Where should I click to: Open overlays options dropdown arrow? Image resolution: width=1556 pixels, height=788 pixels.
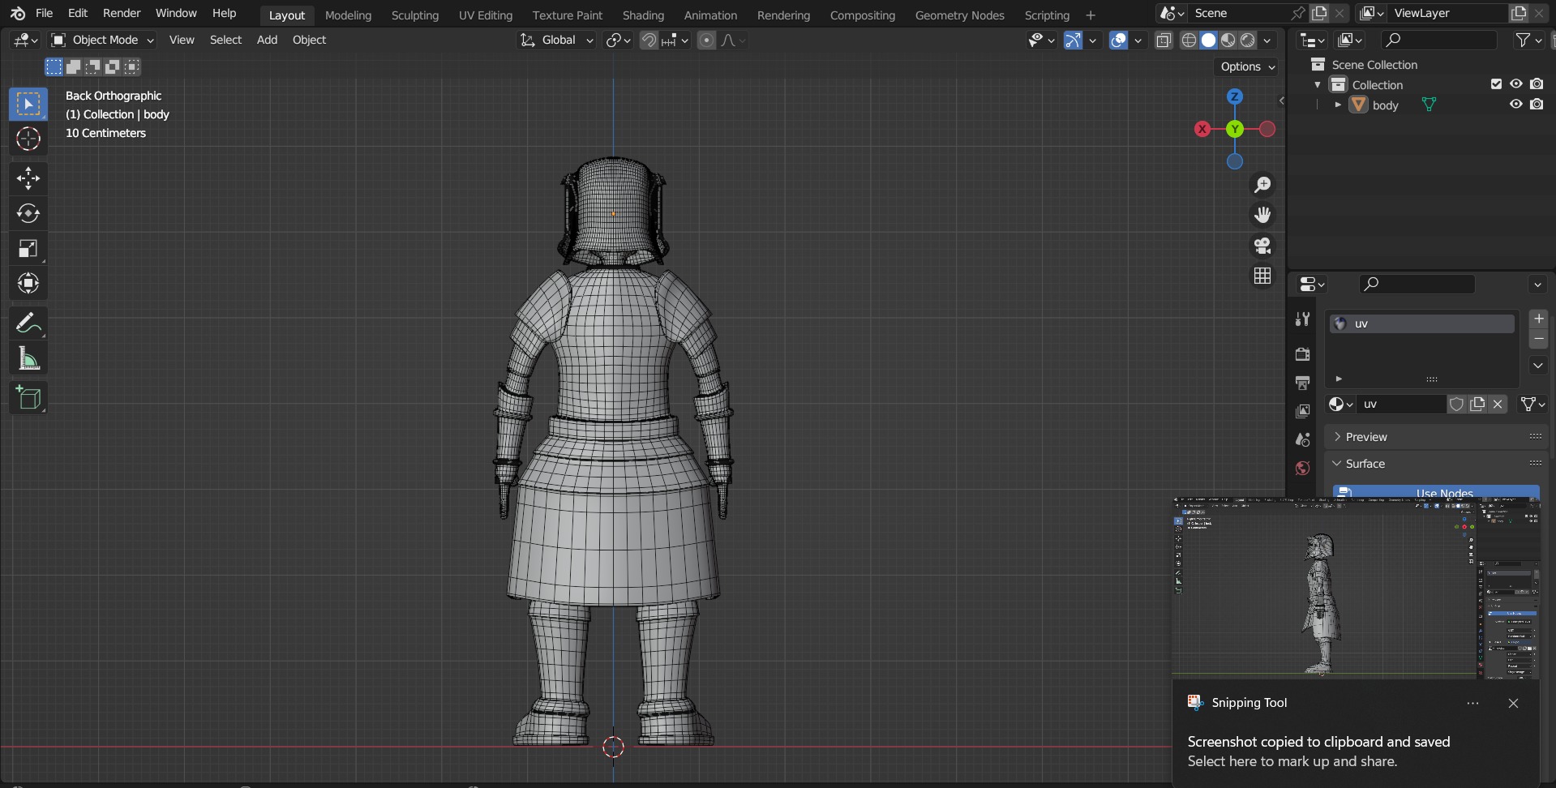click(x=1138, y=41)
